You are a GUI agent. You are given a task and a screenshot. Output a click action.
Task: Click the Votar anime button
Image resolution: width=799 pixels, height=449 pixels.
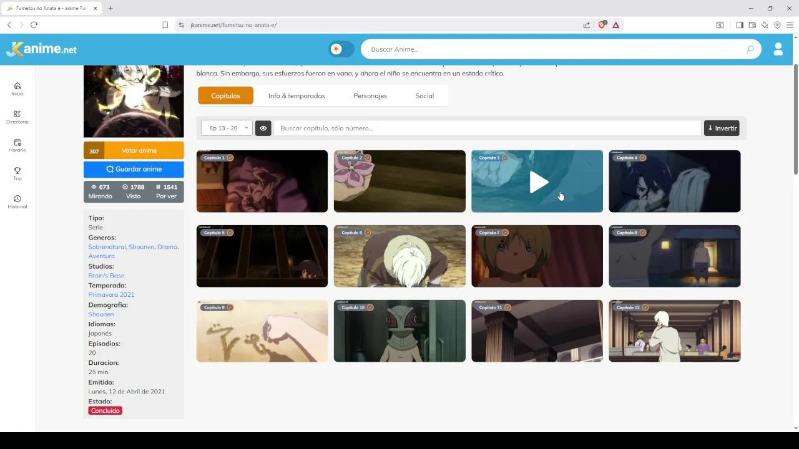coord(134,150)
